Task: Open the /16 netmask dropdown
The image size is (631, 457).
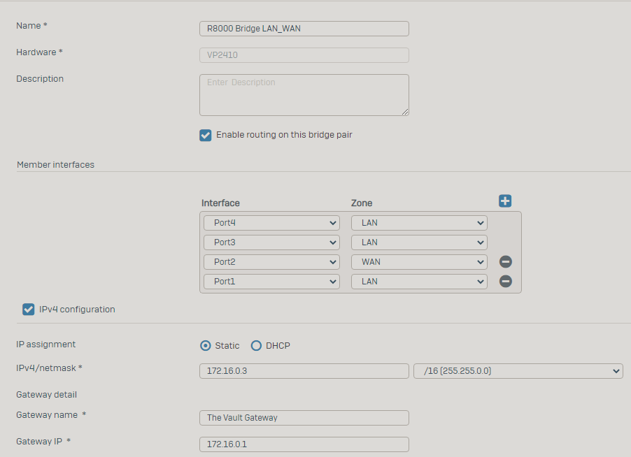Action: point(518,371)
